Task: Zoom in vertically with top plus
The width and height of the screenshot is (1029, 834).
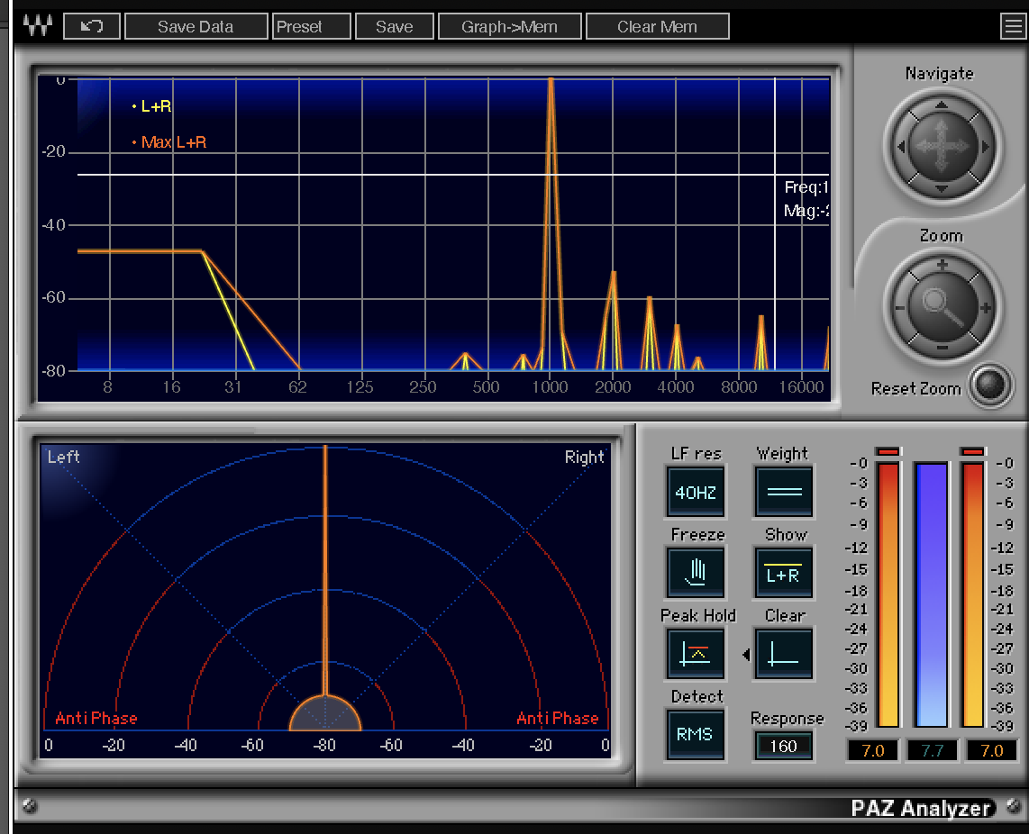Action: pos(942,265)
